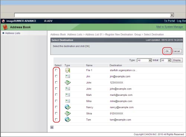186x137 pixels.
Task: Click the square bullet beside Address Lists
Action: [3, 33]
